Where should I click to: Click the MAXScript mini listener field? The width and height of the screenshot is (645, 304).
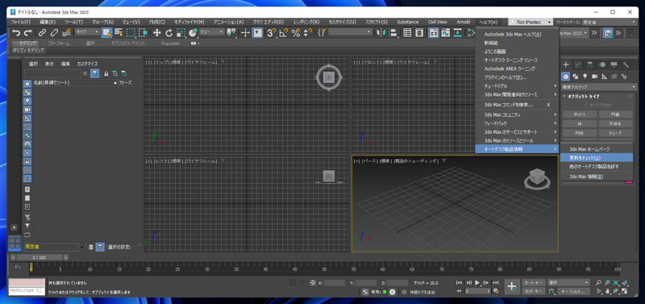tap(27, 290)
